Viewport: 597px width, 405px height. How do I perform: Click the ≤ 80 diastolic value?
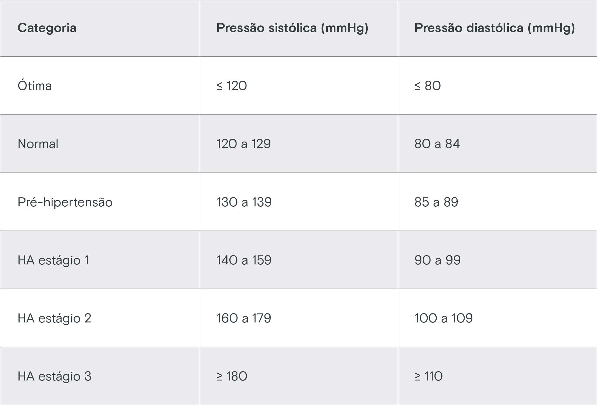pos(427,86)
